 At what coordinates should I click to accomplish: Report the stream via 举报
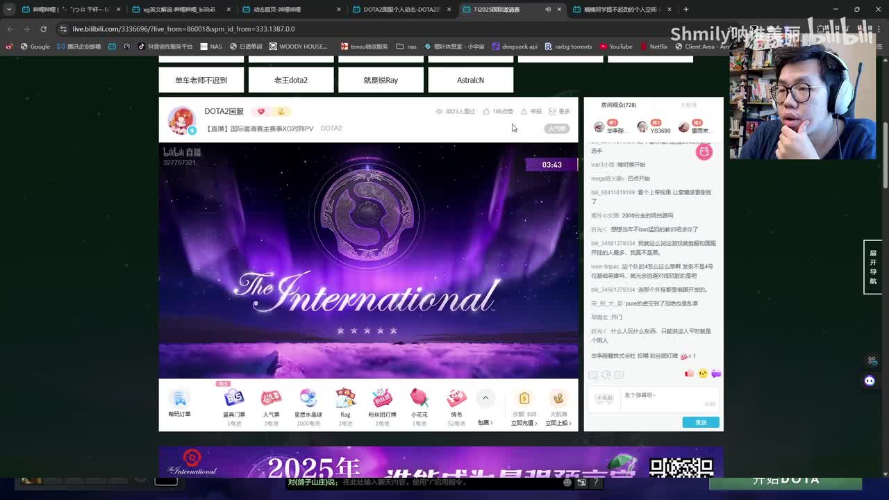point(531,111)
